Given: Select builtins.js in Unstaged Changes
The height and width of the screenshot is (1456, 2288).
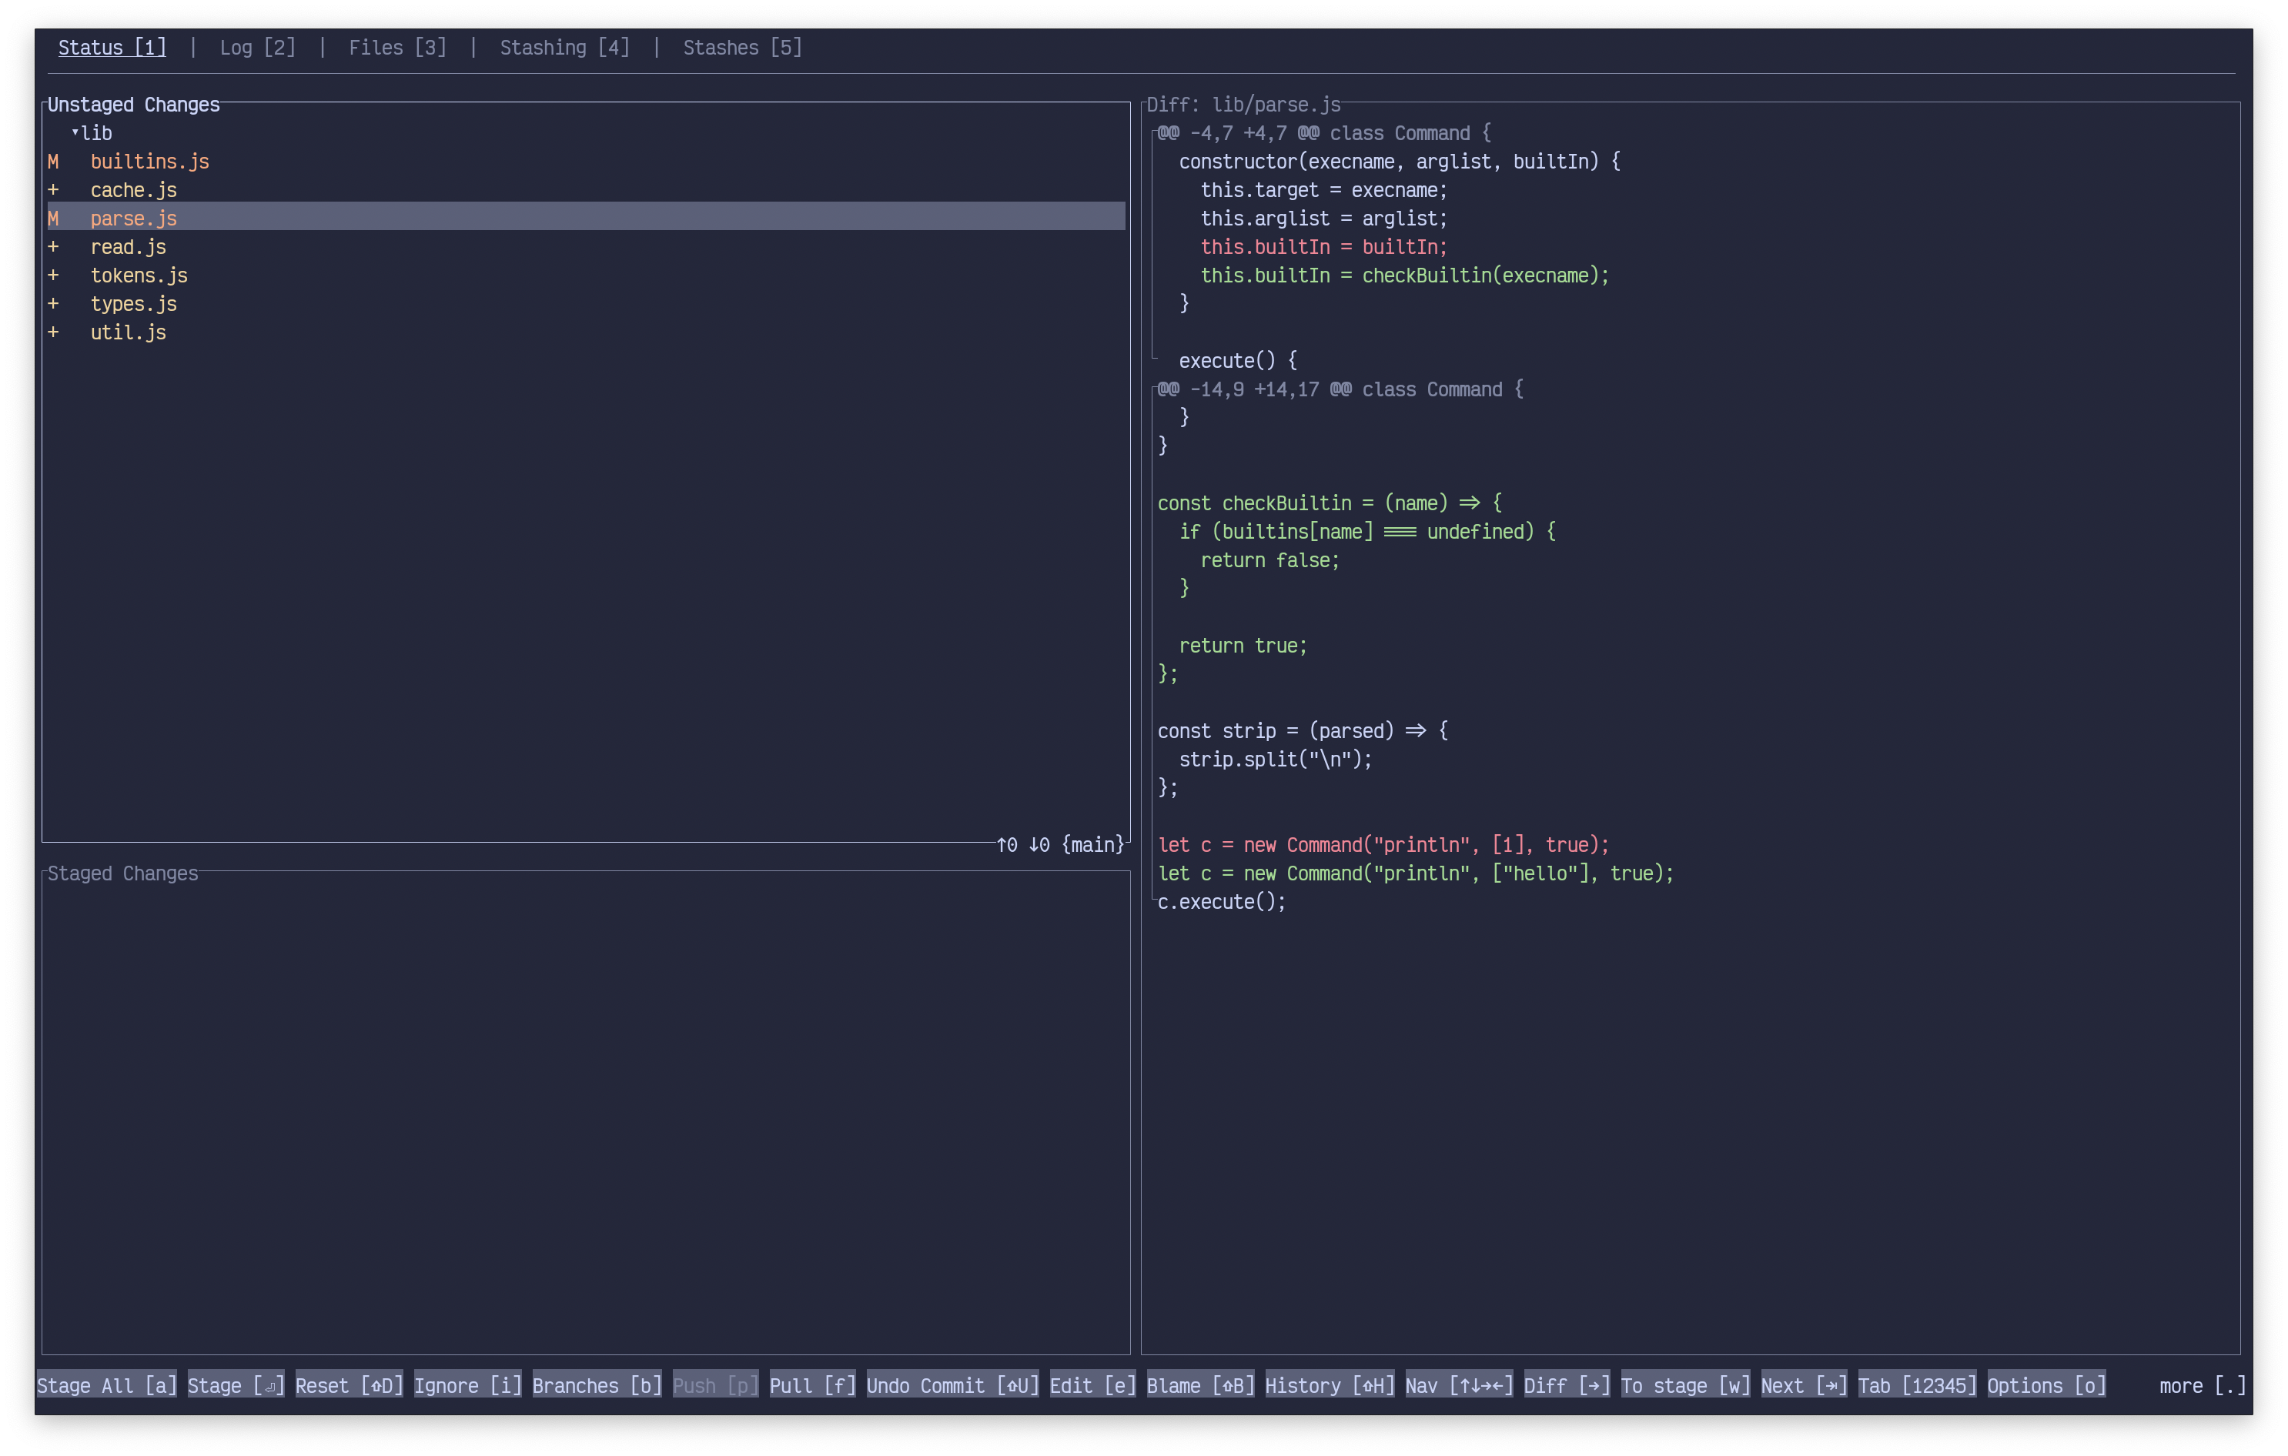Looking at the screenshot, I should click(149, 162).
